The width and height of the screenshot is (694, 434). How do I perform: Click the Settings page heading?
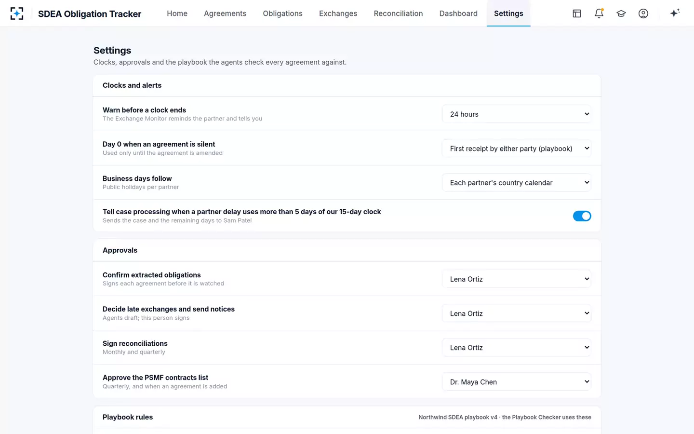coord(112,51)
